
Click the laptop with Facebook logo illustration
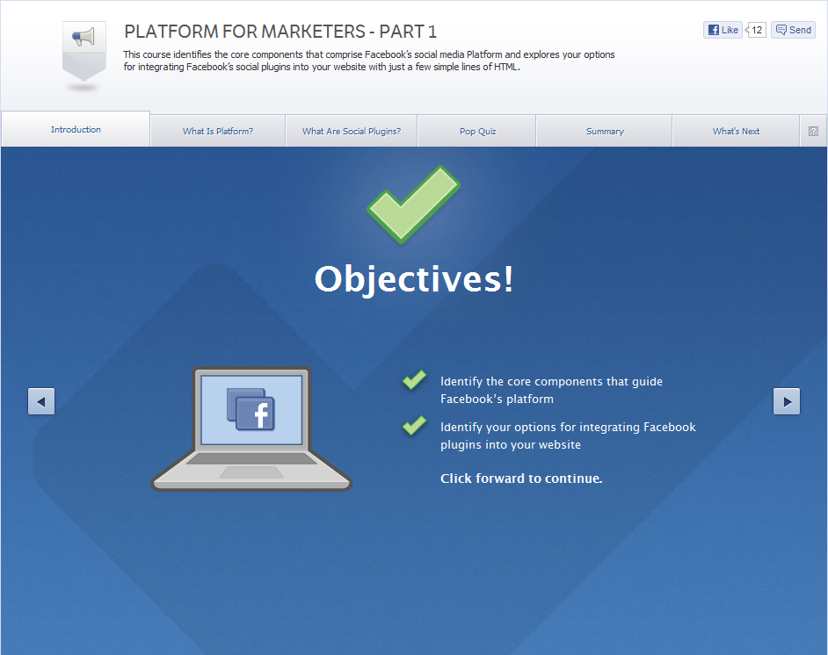coord(251,429)
